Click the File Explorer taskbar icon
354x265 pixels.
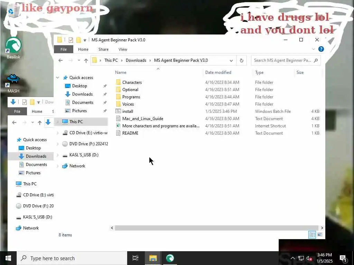153,258
